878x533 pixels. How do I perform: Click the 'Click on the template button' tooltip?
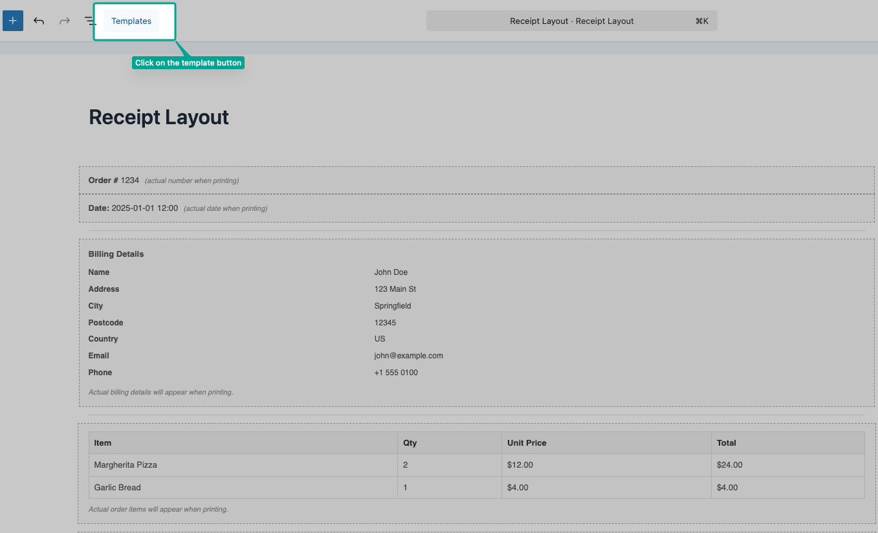coord(188,63)
